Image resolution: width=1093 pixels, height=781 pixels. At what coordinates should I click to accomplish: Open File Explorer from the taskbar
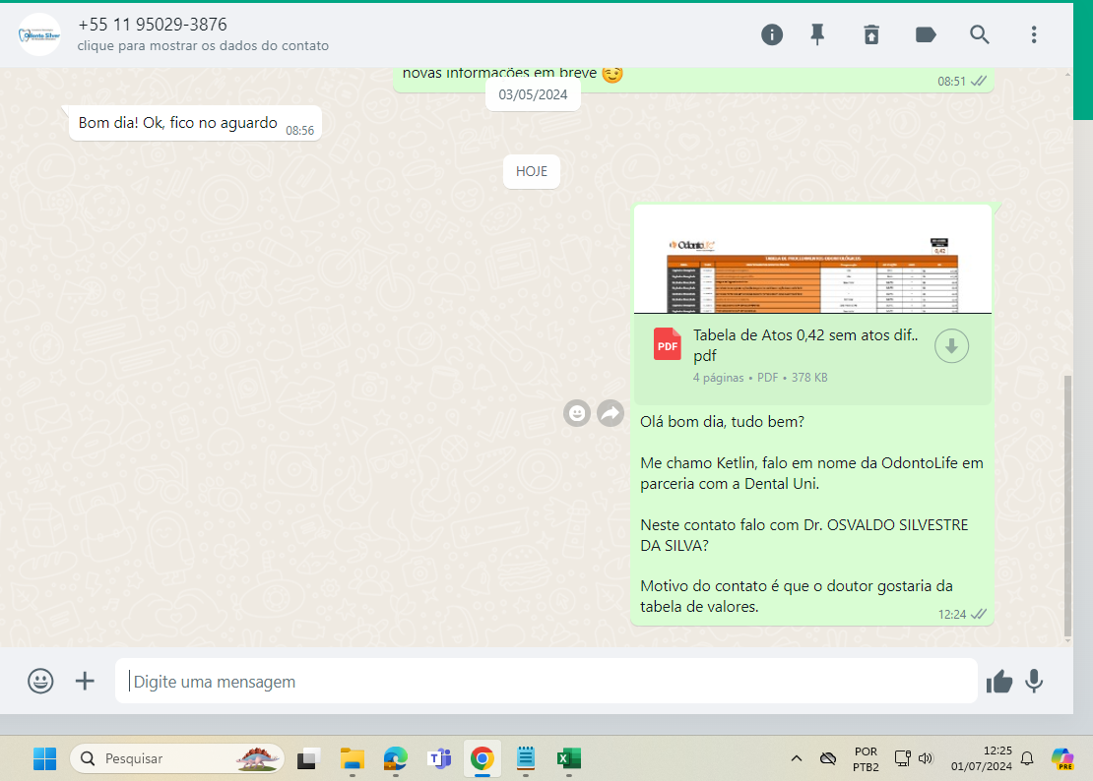352,758
